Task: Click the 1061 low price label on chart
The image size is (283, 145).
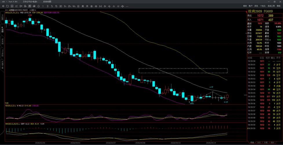Action: tap(191, 104)
